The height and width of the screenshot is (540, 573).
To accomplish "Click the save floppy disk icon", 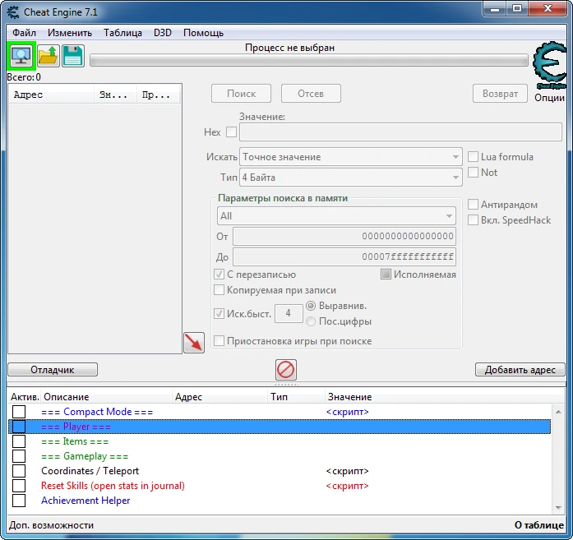I will 73,56.
